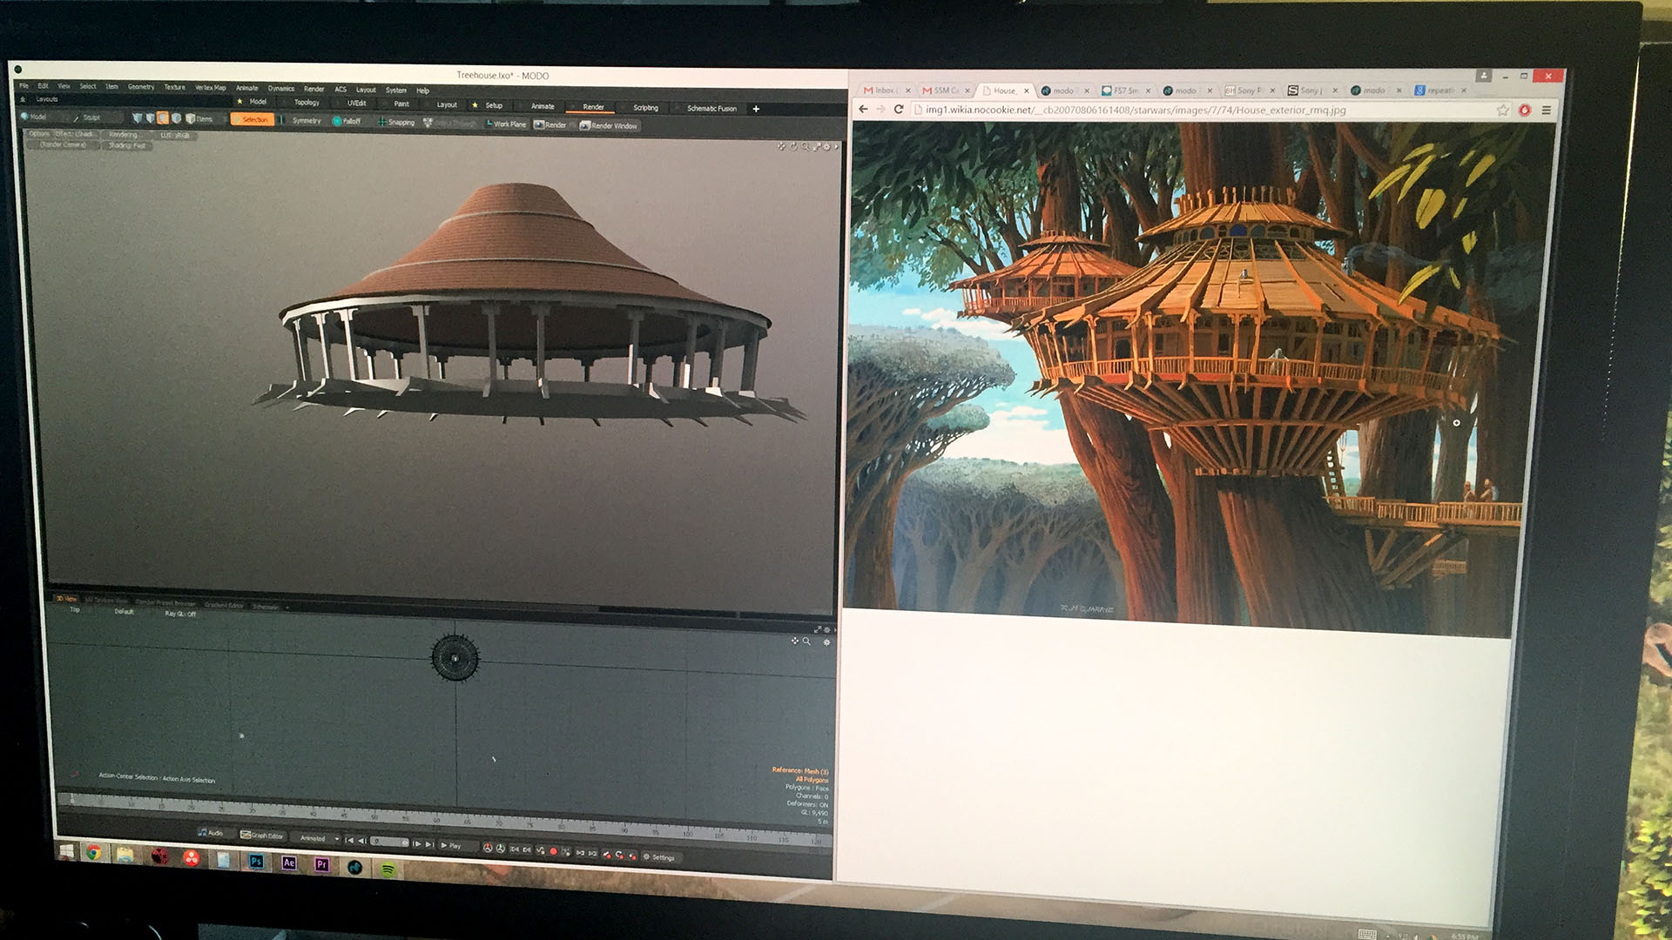The image size is (1672, 940).
Task: Switch to the UVEdit layout tab
Action: click(x=357, y=103)
